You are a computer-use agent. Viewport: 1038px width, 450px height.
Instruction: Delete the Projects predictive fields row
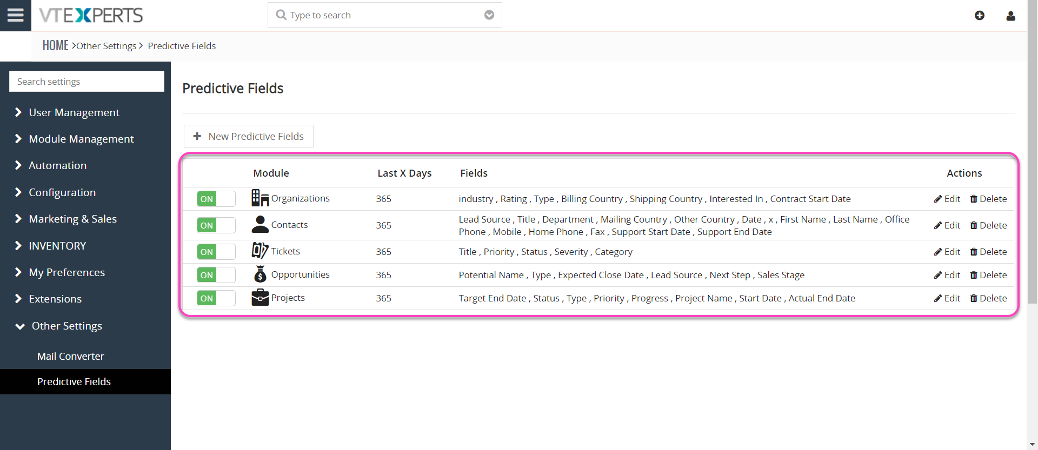tap(988, 298)
